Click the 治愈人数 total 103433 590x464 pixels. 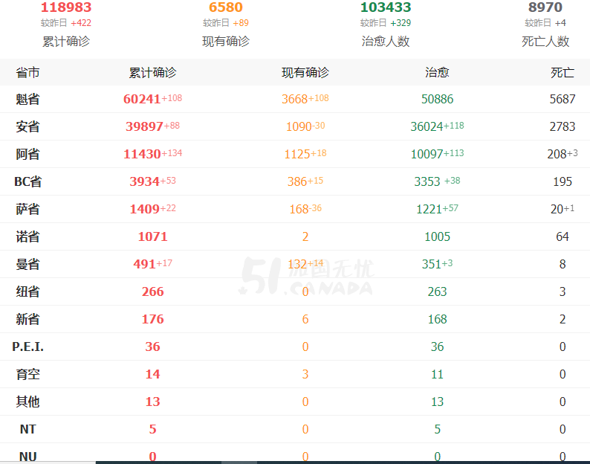[386, 7]
